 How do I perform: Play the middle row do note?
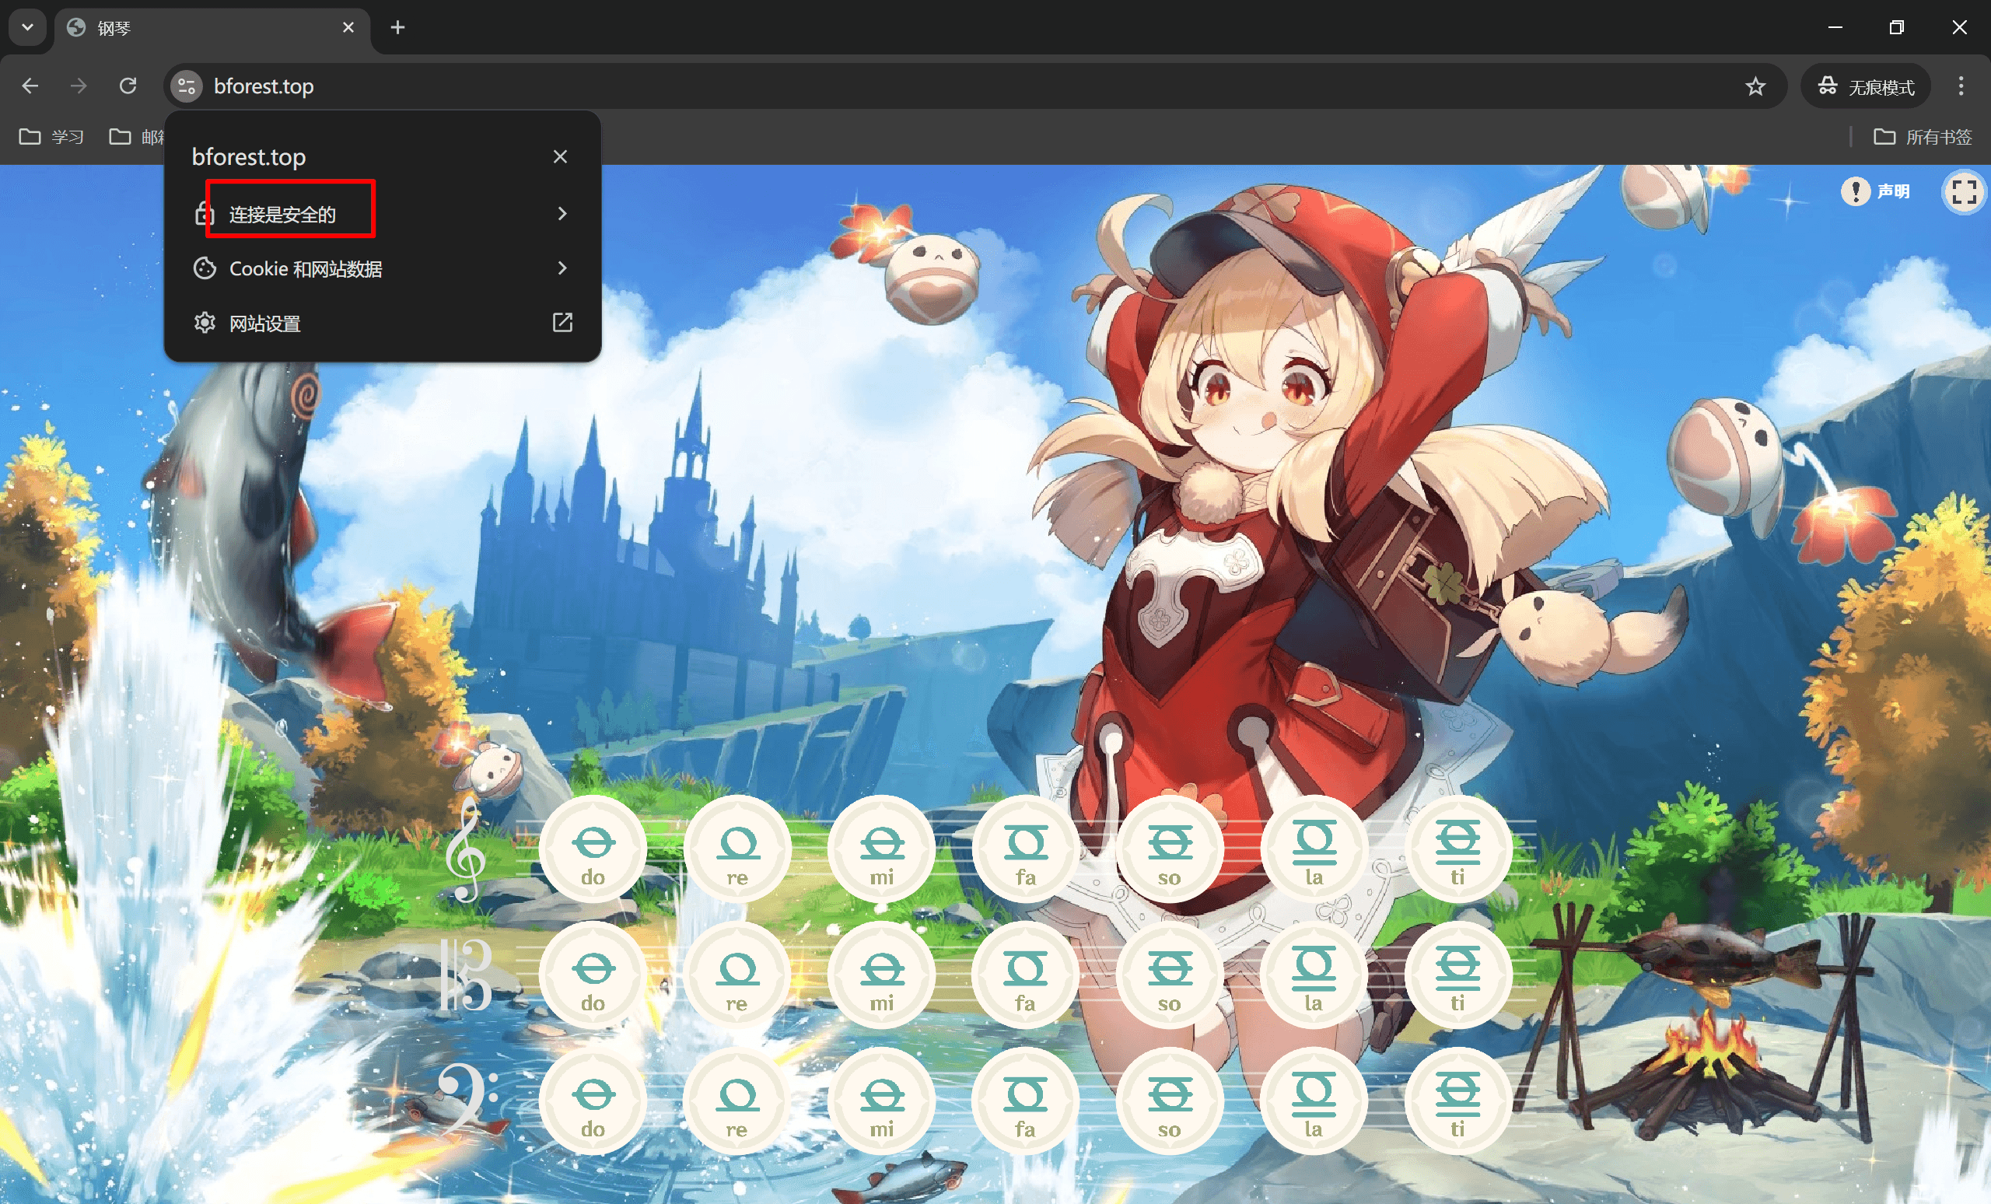pos(593,975)
